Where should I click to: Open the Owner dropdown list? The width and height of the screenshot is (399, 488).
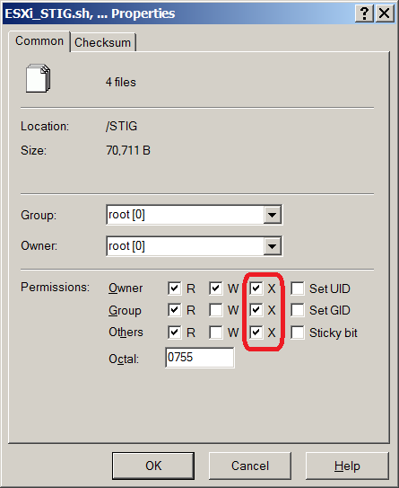(x=272, y=246)
